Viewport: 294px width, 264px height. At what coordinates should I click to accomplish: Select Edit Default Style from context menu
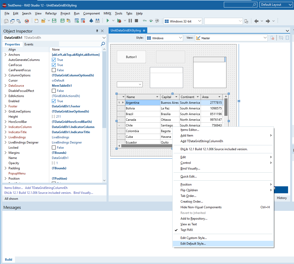tap(193, 244)
